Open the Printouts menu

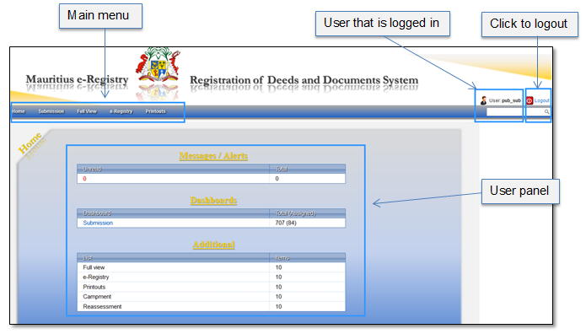click(155, 111)
